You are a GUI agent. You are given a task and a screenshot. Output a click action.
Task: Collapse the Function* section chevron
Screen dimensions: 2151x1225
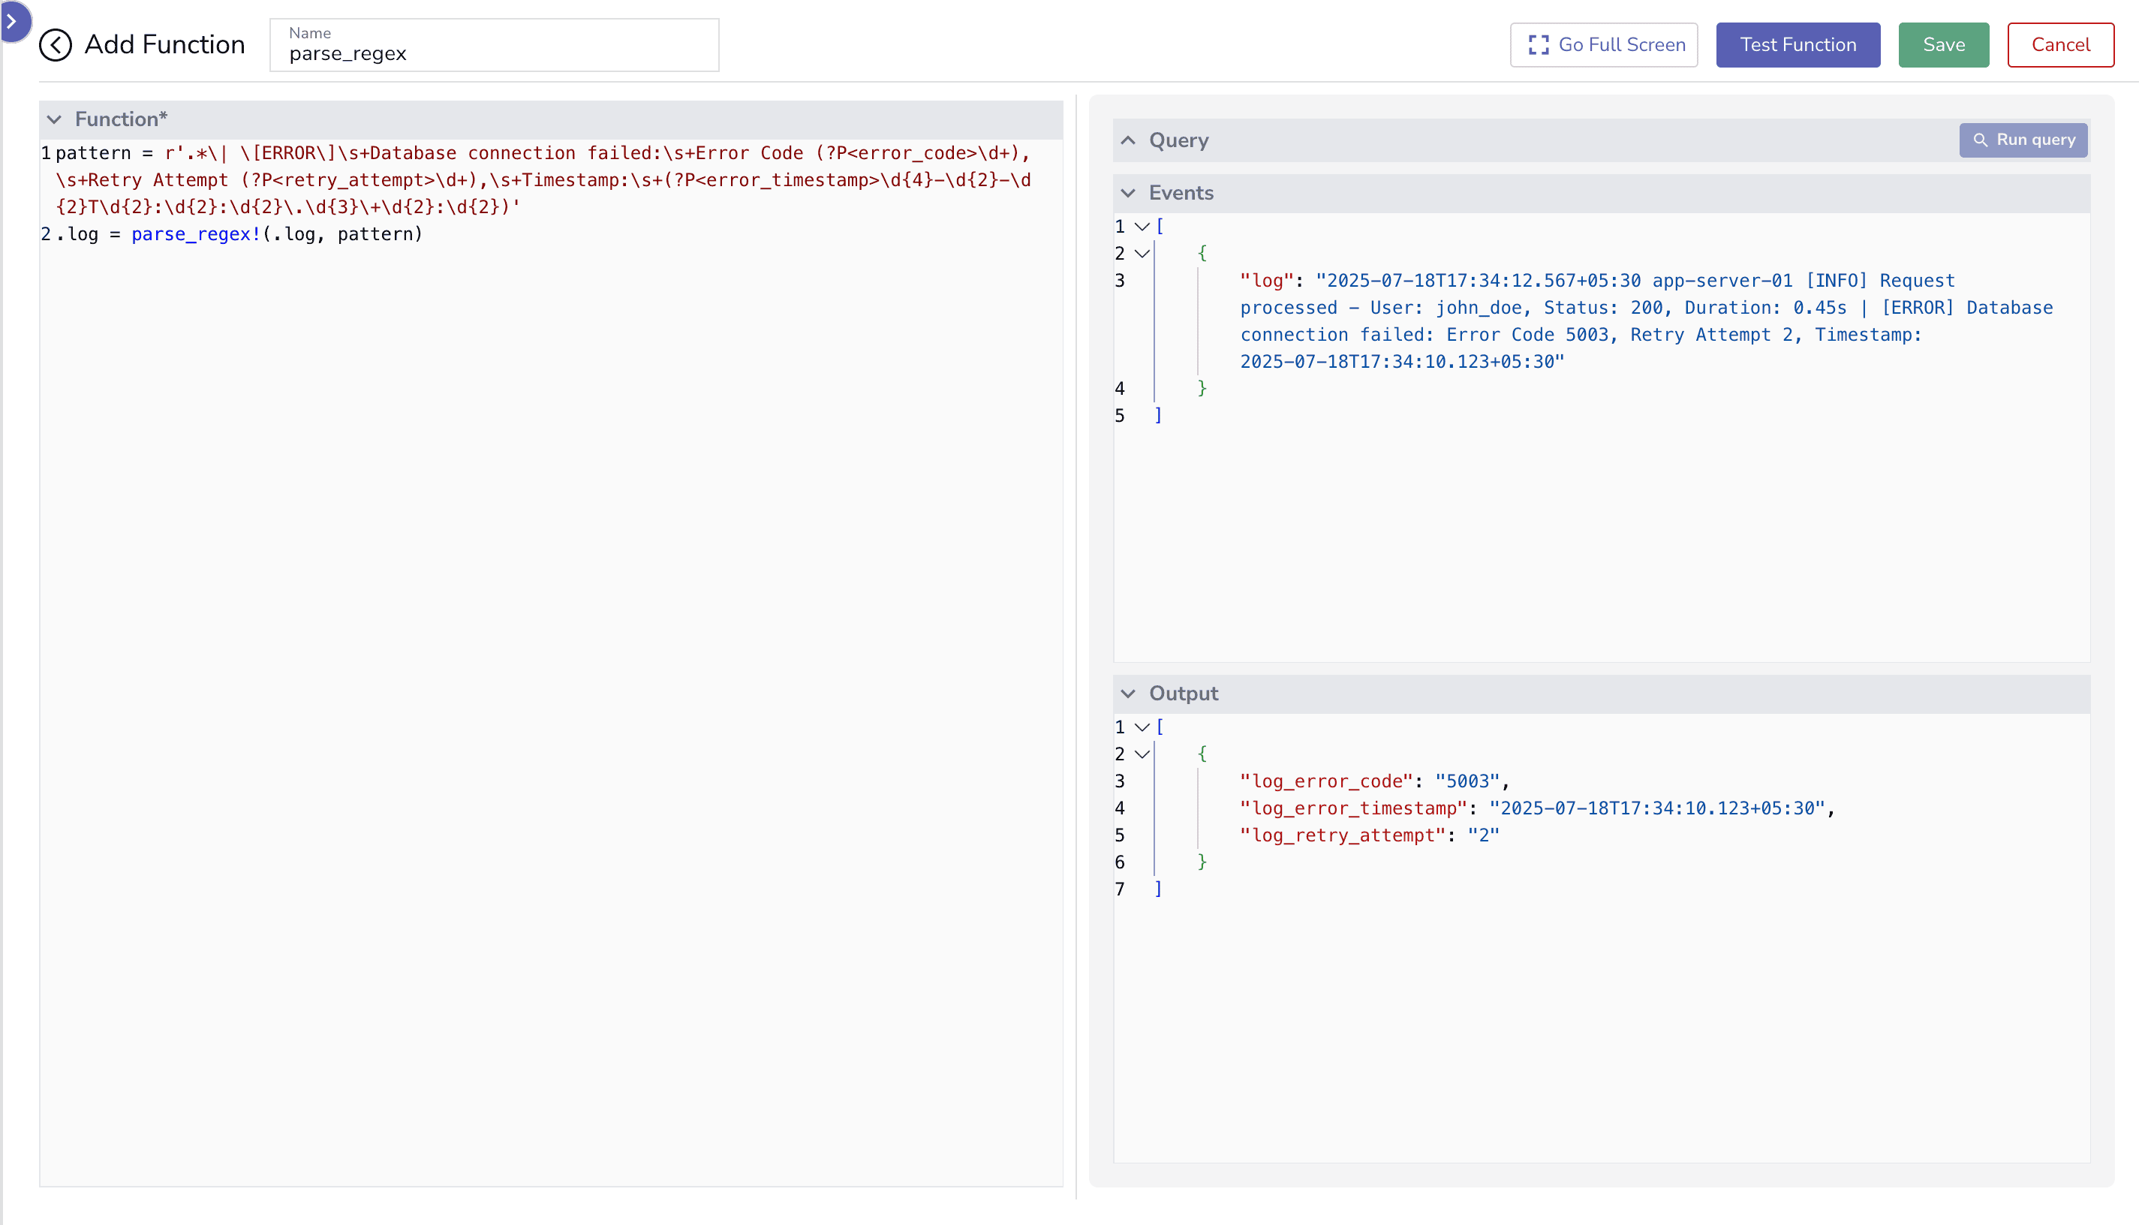point(55,119)
